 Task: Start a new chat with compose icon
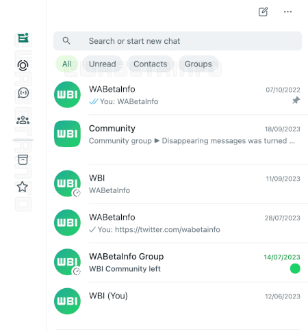click(263, 12)
